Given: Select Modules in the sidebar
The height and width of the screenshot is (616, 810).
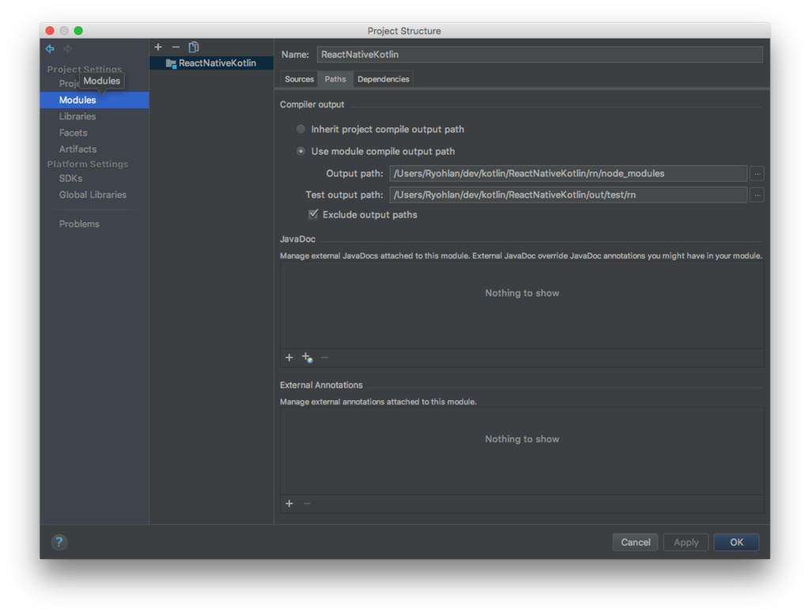Looking at the screenshot, I should click(95, 100).
